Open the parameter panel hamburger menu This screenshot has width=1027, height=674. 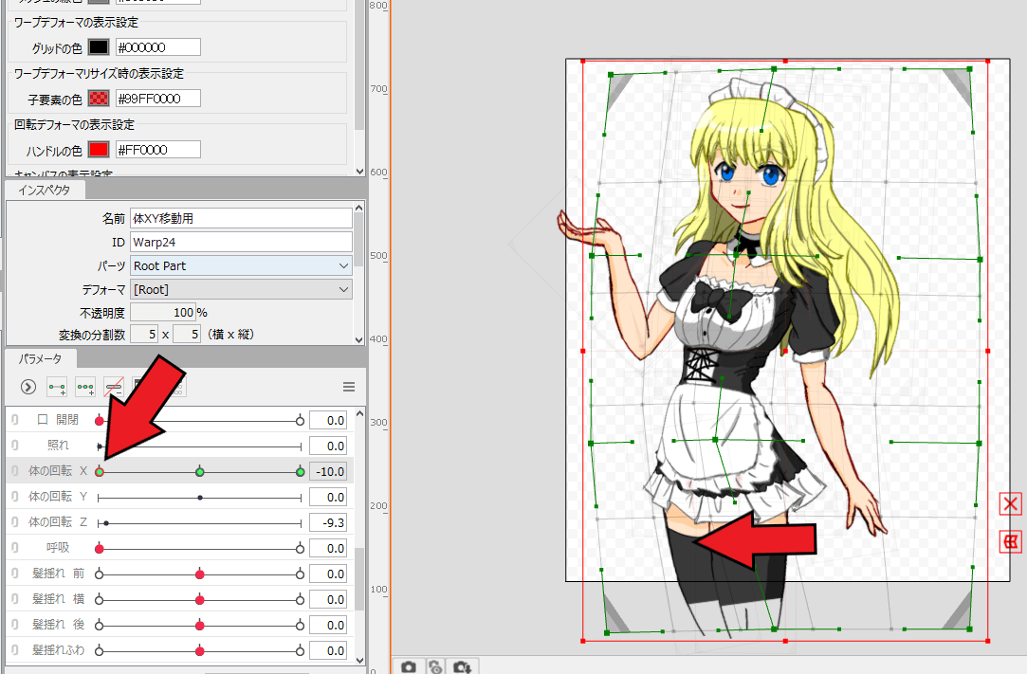[x=348, y=387]
